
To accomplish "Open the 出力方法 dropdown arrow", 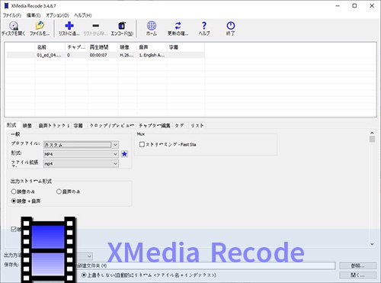I will coord(89,256).
